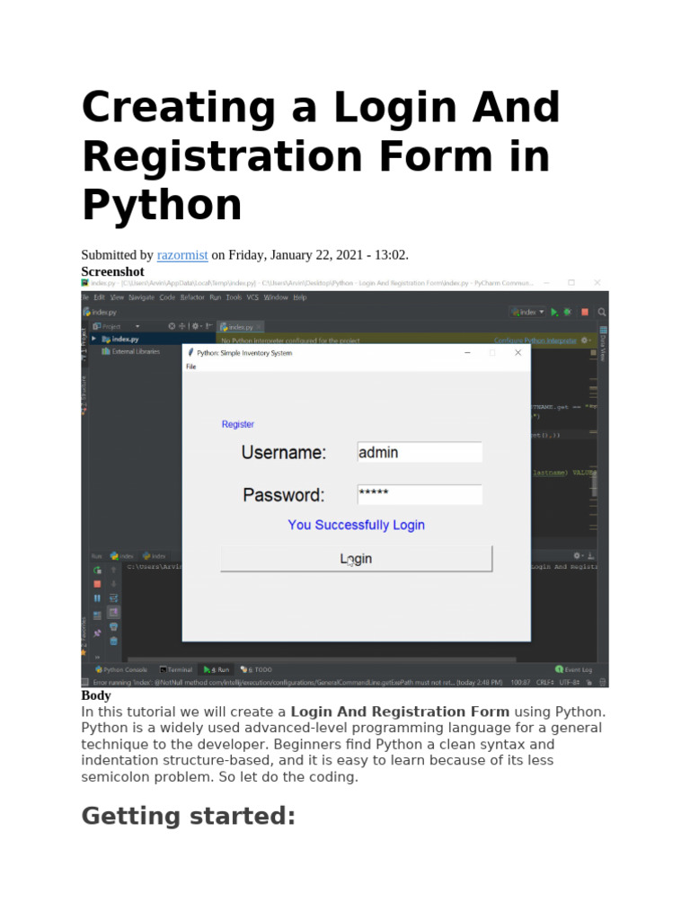Click the Error running 'index' status message
Viewport: 690px width, 920px height.
click(x=297, y=683)
